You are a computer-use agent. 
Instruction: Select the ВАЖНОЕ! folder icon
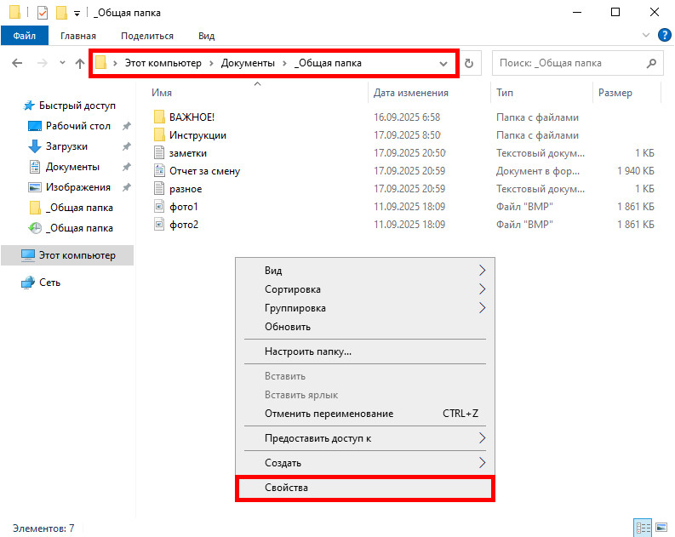tap(158, 117)
